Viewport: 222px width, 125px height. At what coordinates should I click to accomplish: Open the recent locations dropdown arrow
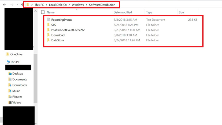(17, 5)
